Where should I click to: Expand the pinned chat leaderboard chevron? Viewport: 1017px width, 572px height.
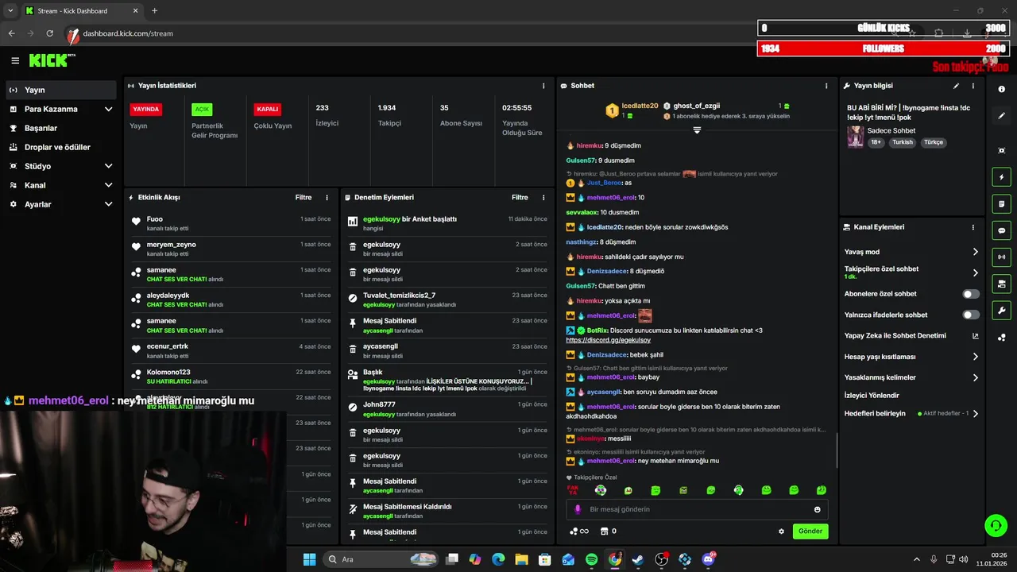697,129
